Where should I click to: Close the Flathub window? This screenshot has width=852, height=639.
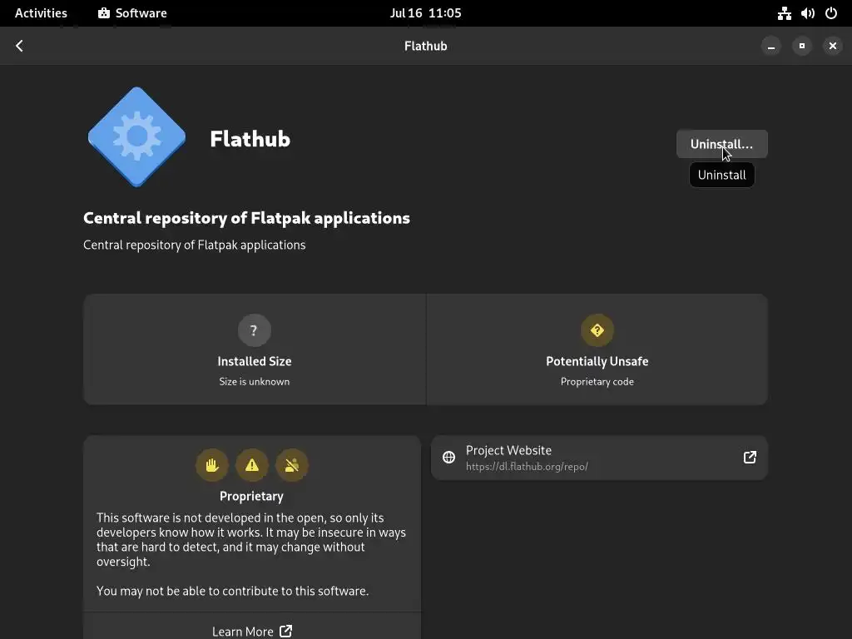tap(832, 47)
